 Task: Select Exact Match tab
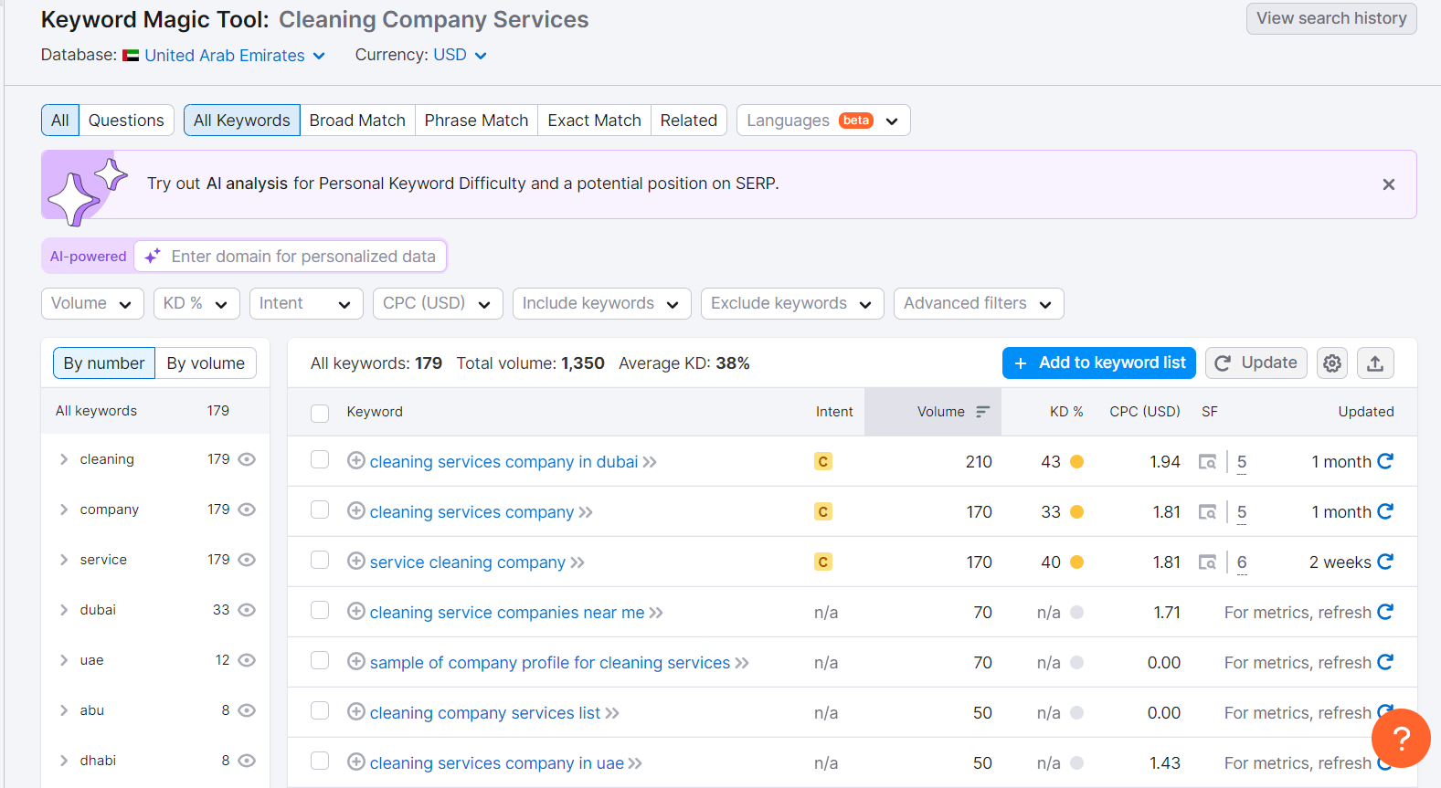[594, 121]
